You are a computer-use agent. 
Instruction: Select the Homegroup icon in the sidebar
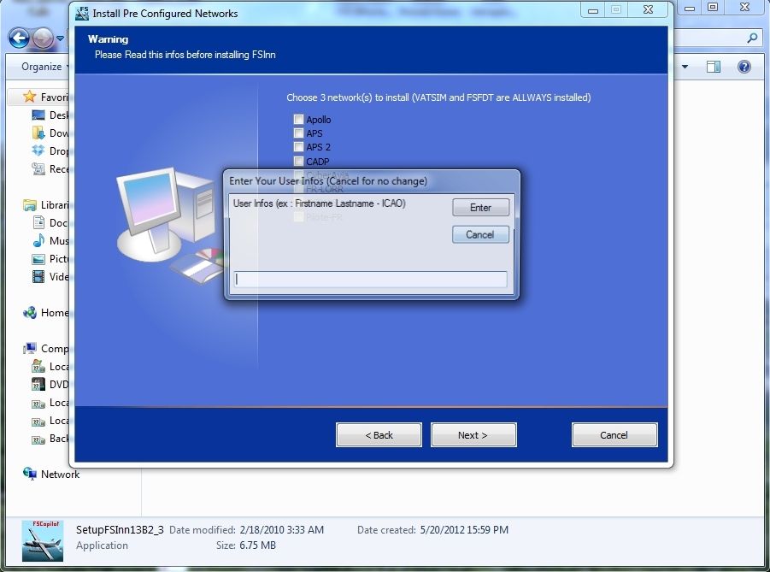point(29,313)
